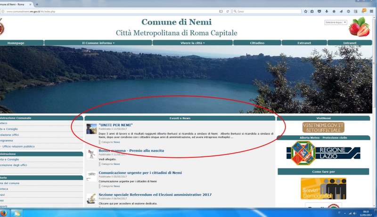
Task: Open the 'colazione degli uffici' sidebar link
Action: pyautogui.click(x=14, y=165)
